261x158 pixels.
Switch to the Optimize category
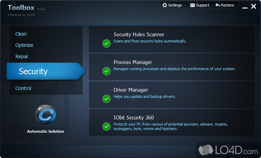tap(24, 45)
